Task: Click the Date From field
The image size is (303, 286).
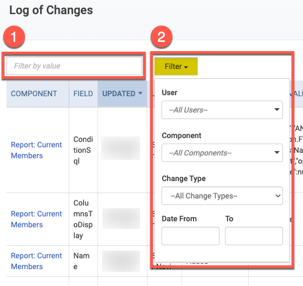Action: click(190, 236)
